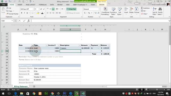Viewport: 171px width, 96px height.
Task: Click the Accounting dollar format icon
Action: (85, 13)
